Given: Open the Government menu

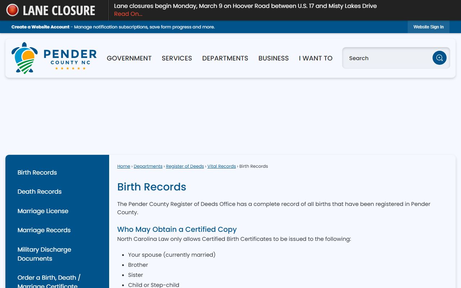Looking at the screenshot, I should pyautogui.click(x=129, y=58).
